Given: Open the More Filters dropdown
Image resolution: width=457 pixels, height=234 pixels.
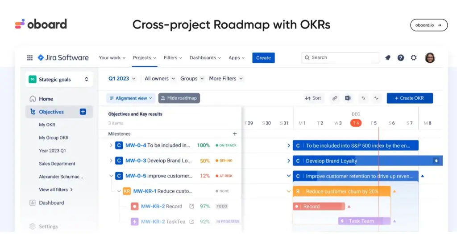Looking at the screenshot, I should coord(226,78).
